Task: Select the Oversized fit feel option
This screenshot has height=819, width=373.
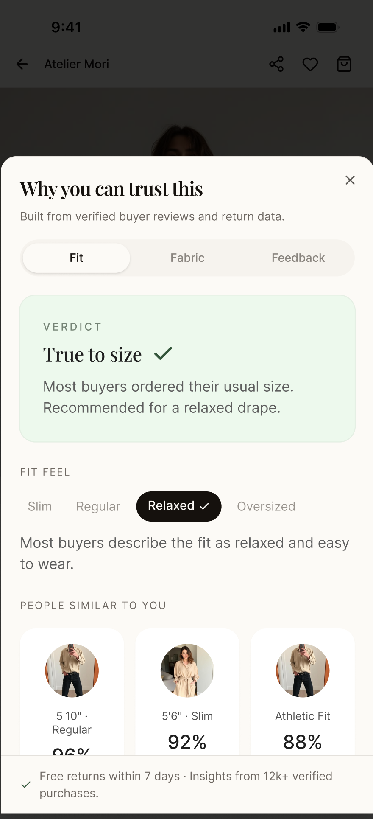Action: [x=266, y=506]
